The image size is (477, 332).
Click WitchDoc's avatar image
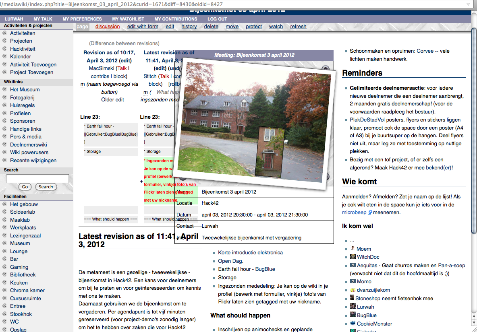pos(353,257)
